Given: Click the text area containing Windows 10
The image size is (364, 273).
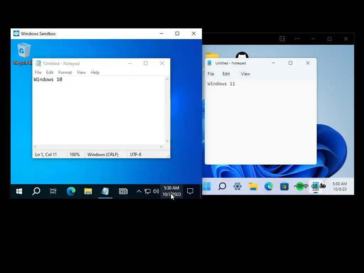Looking at the screenshot, I should click(x=99, y=110).
